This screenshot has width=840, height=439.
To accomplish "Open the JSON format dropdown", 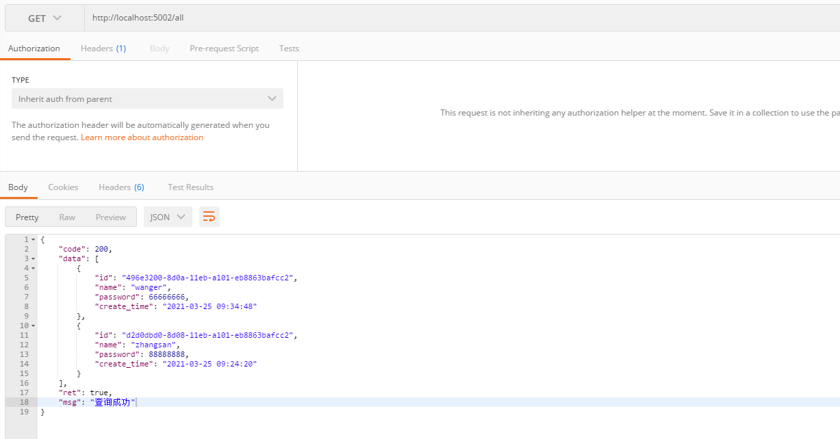I will click(x=168, y=217).
